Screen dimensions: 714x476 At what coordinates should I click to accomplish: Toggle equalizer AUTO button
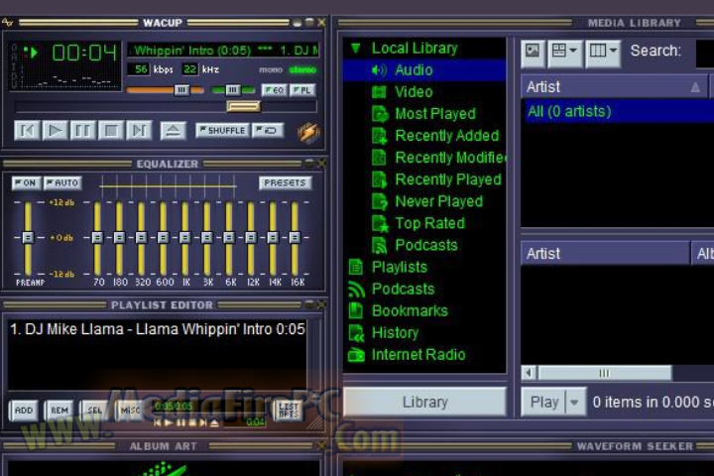62,183
